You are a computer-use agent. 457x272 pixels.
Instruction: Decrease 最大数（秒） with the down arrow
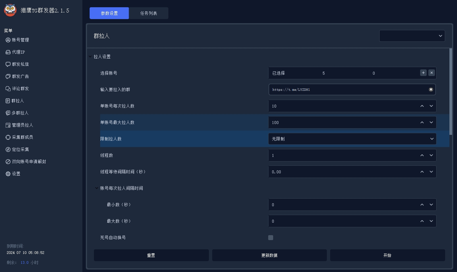(x=431, y=221)
